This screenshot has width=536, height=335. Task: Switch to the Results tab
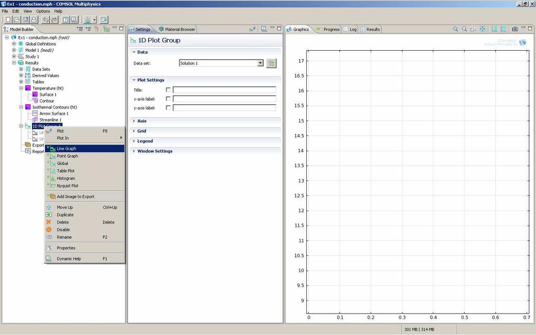coord(370,29)
